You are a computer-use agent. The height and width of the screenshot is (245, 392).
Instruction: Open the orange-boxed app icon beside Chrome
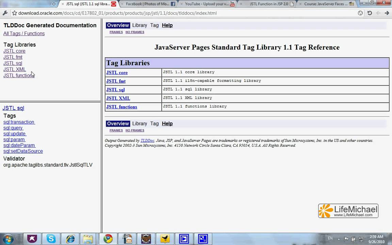point(127,239)
